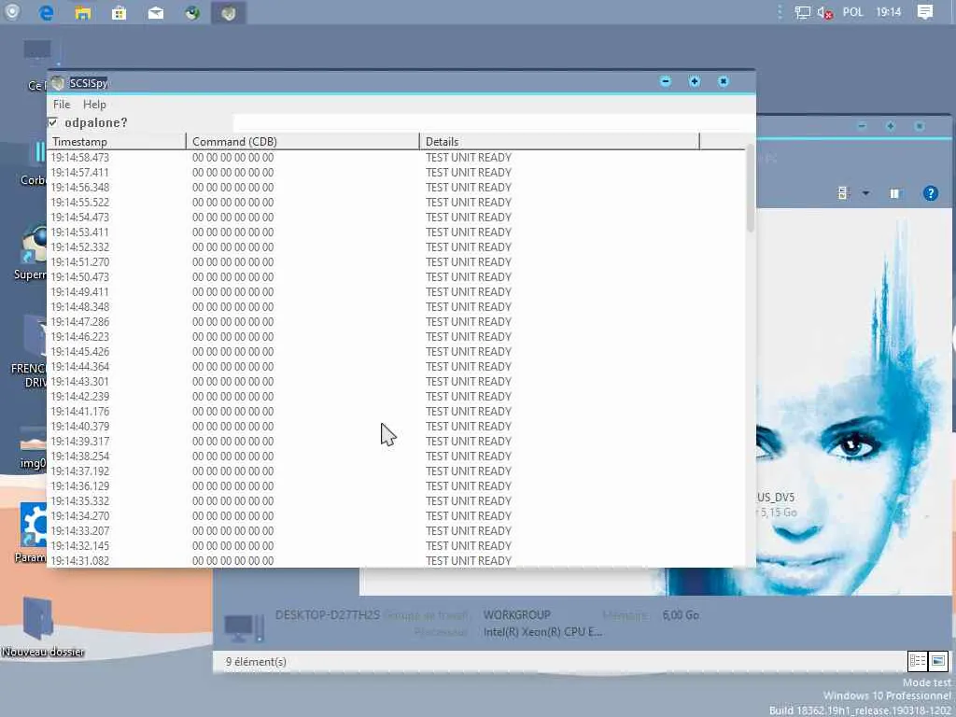Viewport: 956px width, 717px height.
Task: Sort by the Details column header
Action: pos(560,142)
